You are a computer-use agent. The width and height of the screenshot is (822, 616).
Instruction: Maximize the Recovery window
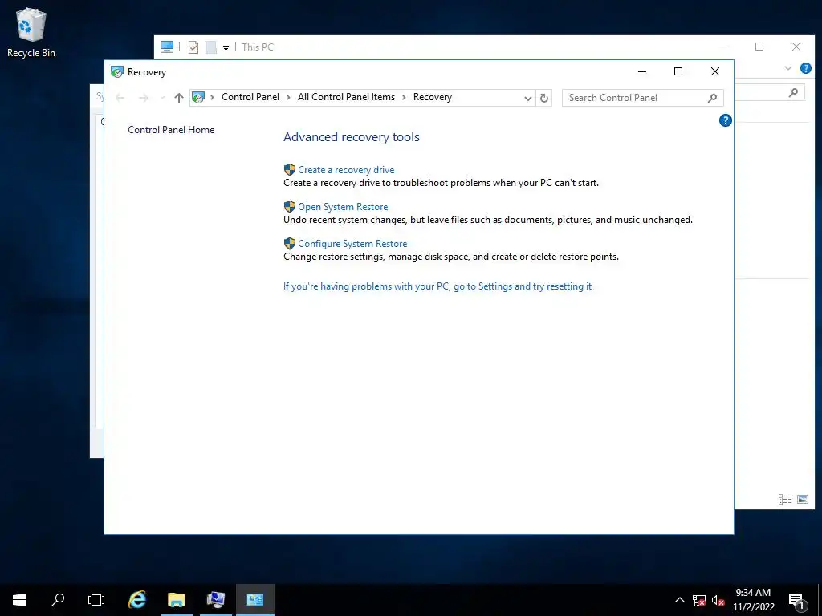coord(678,71)
